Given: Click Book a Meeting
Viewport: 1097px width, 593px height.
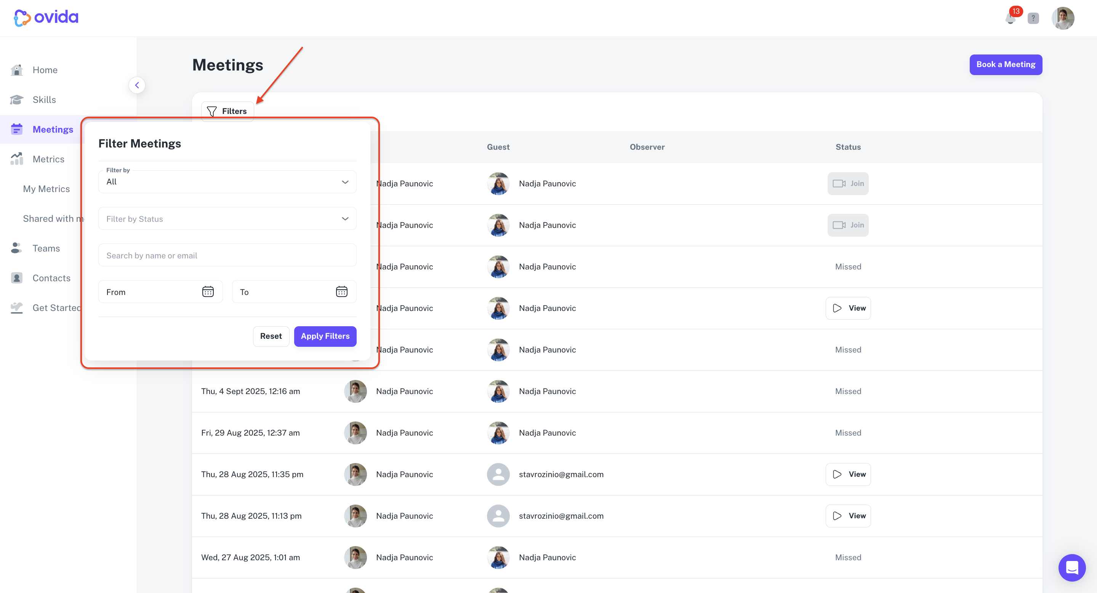Looking at the screenshot, I should click(x=1006, y=65).
